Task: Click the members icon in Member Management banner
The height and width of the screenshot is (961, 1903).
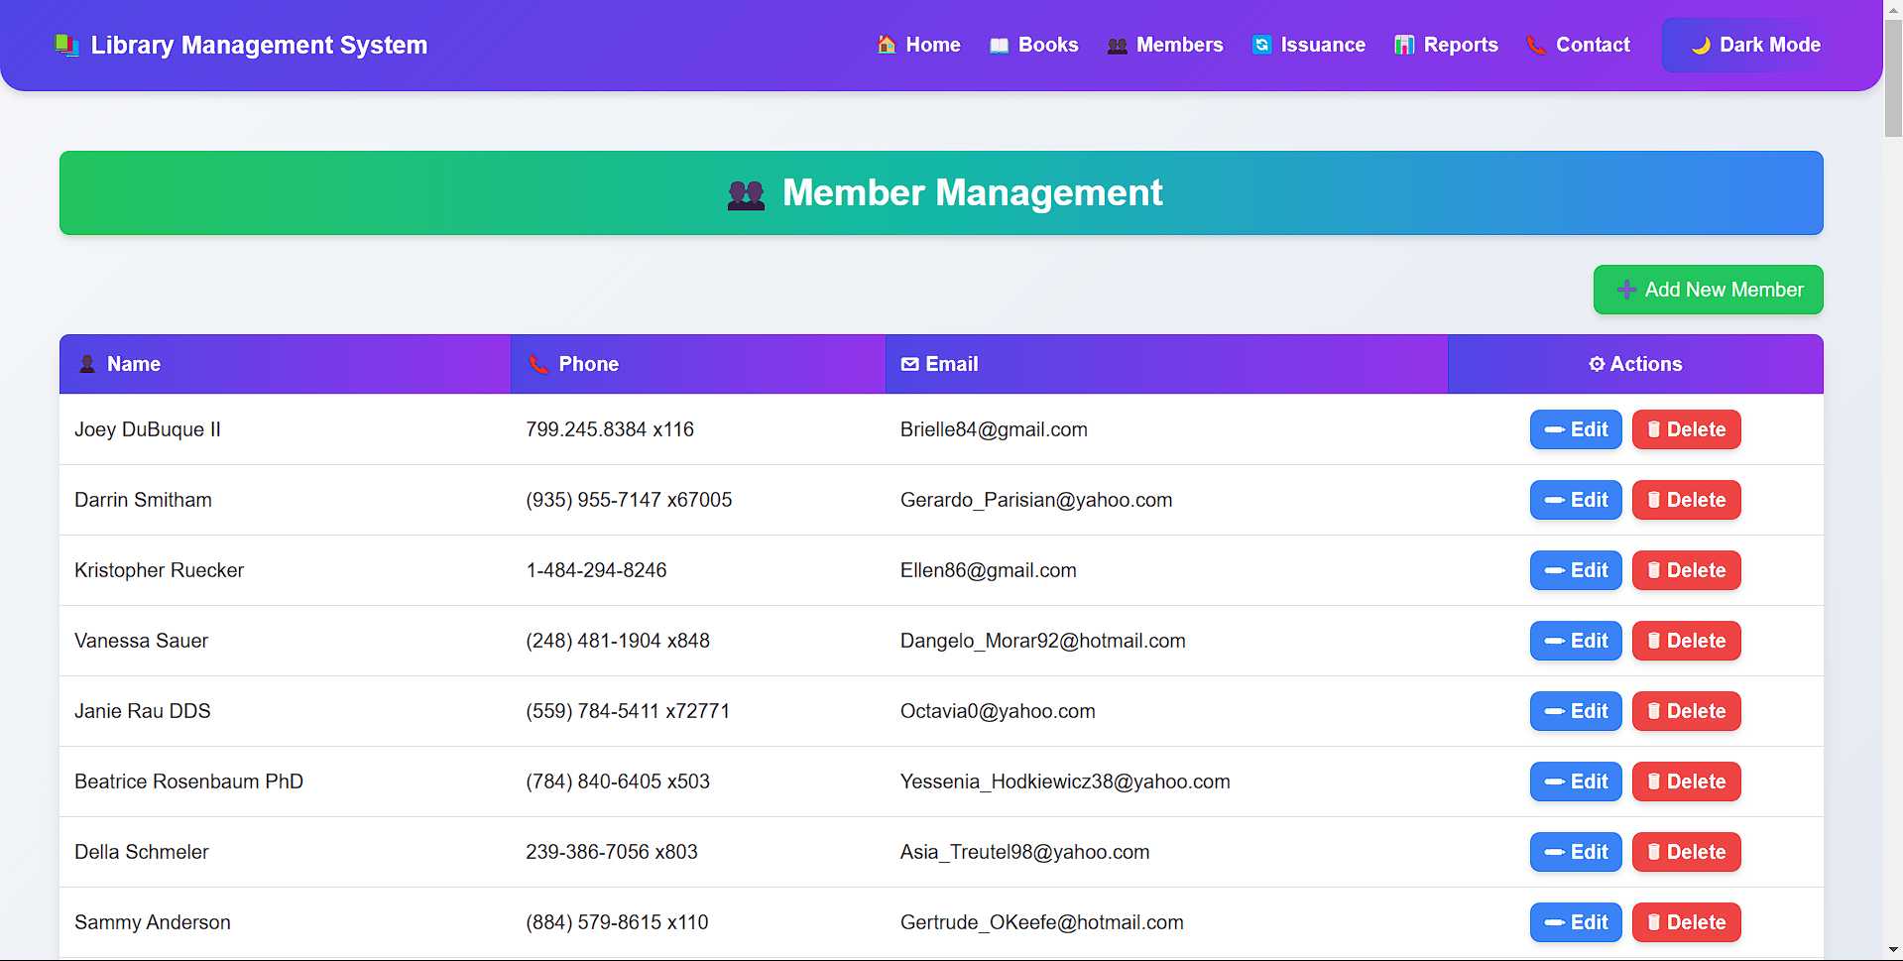Action: coord(746,194)
